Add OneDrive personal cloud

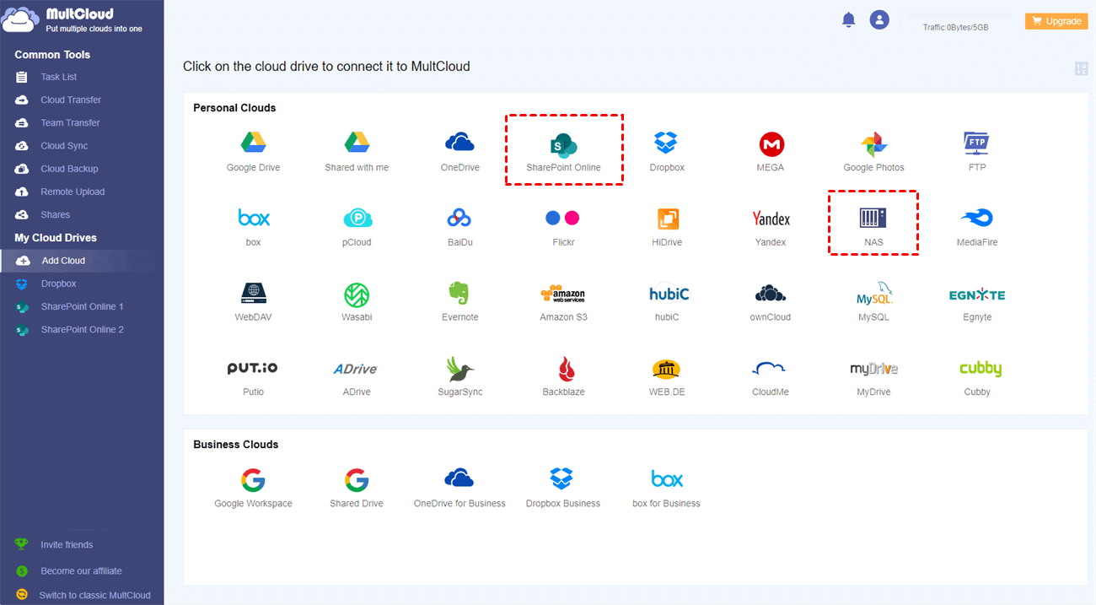459,142
